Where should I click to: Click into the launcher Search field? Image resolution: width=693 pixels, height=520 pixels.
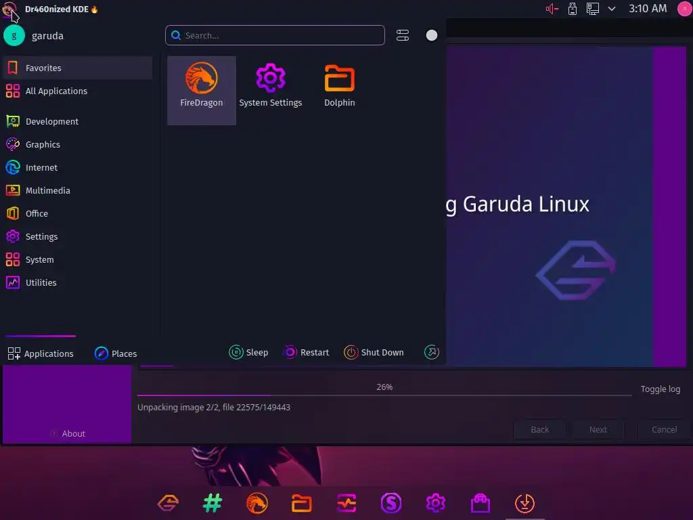(x=275, y=35)
